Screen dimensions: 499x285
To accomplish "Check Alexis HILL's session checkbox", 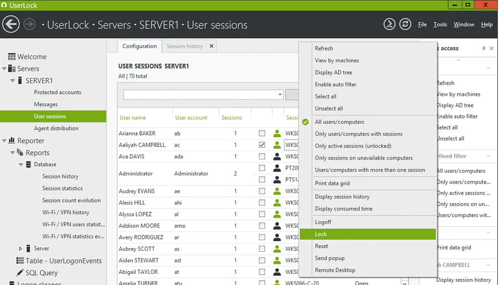I will click(262, 203).
